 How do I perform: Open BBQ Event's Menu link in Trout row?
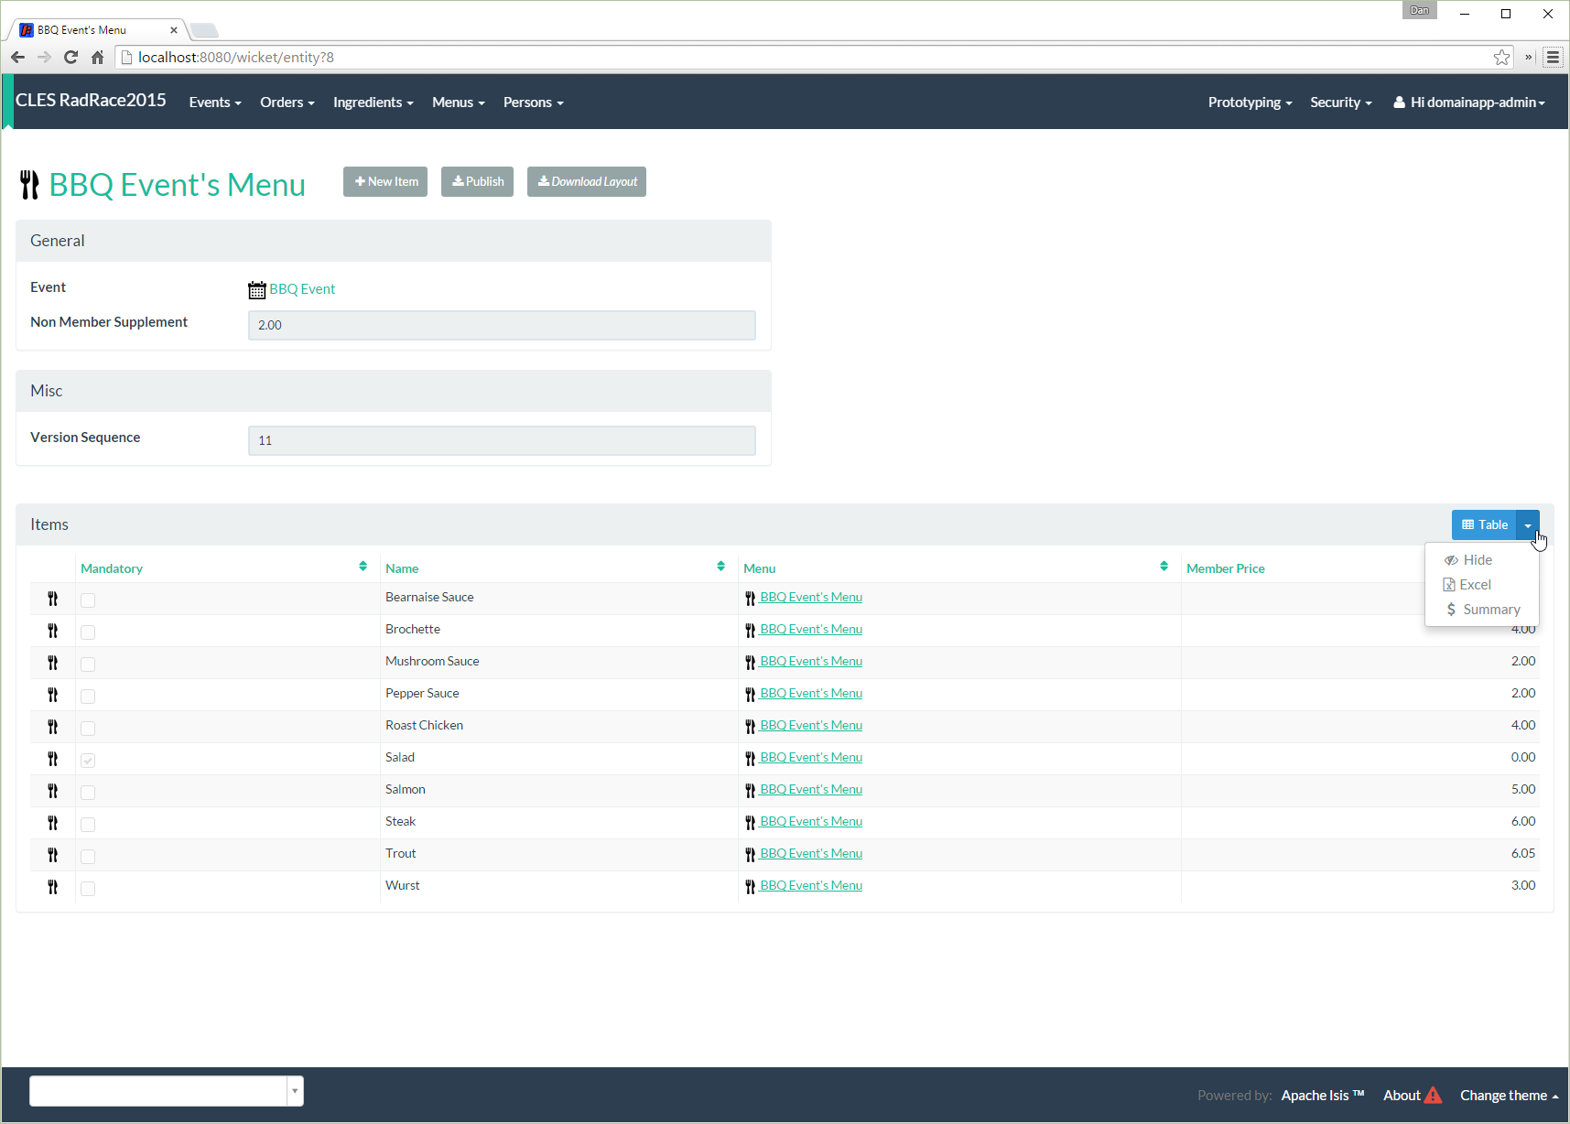click(811, 853)
